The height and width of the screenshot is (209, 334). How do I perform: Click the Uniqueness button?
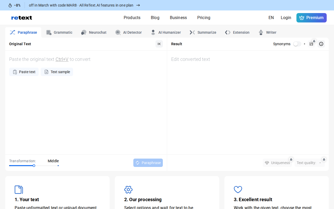[x=277, y=163]
